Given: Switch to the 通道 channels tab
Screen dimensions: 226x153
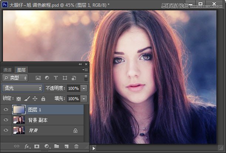Looking at the screenshot, I should click(7, 69).
